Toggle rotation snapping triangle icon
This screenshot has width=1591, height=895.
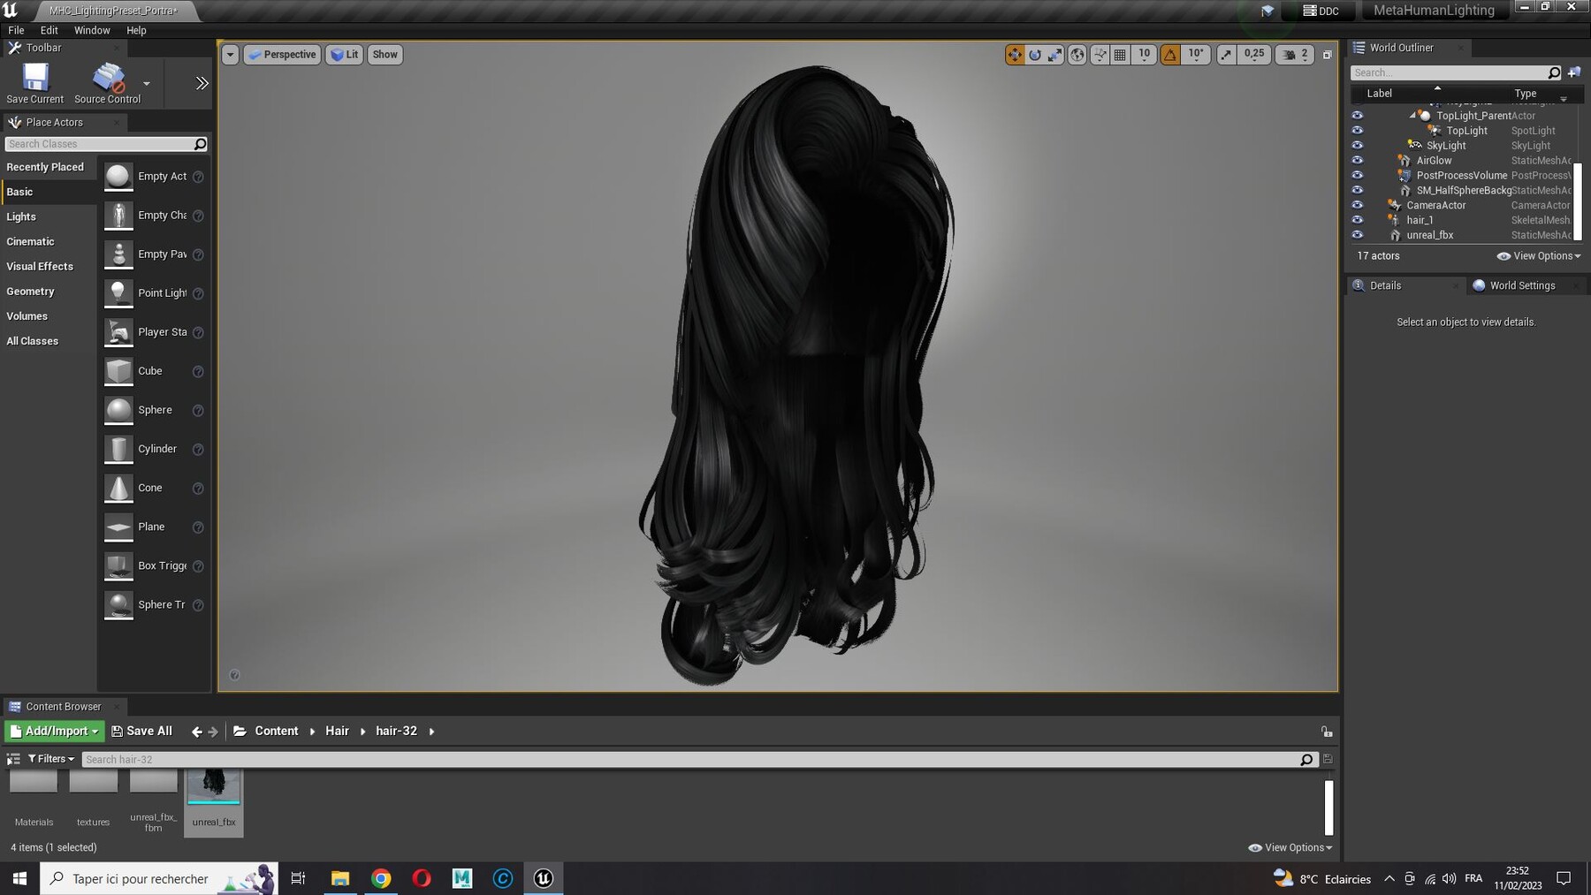(x=1170, y=55)
